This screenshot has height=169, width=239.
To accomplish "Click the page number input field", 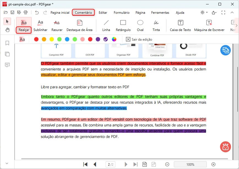I will pyautogui.click(x=110, y=164).
